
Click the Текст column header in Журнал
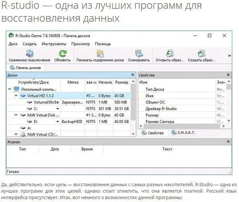coord(167,149)
